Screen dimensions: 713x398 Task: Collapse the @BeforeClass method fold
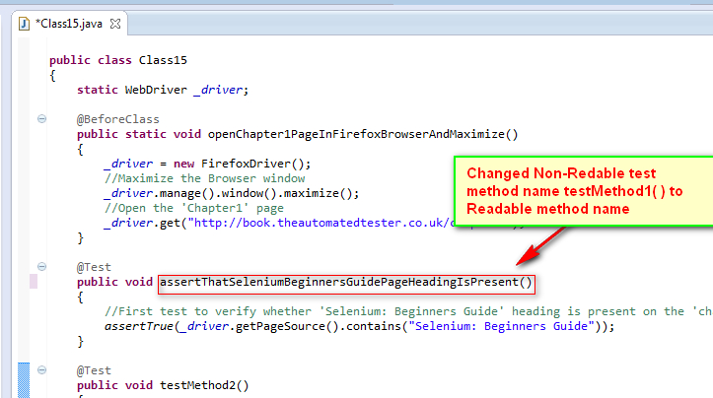click(x=41, y=119)
